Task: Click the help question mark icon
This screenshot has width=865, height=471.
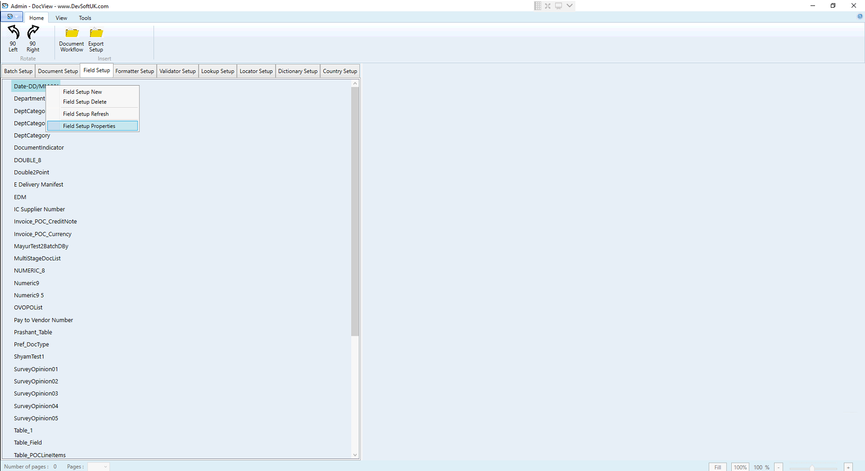Action: pyautogui.click(x=860, y=16)
